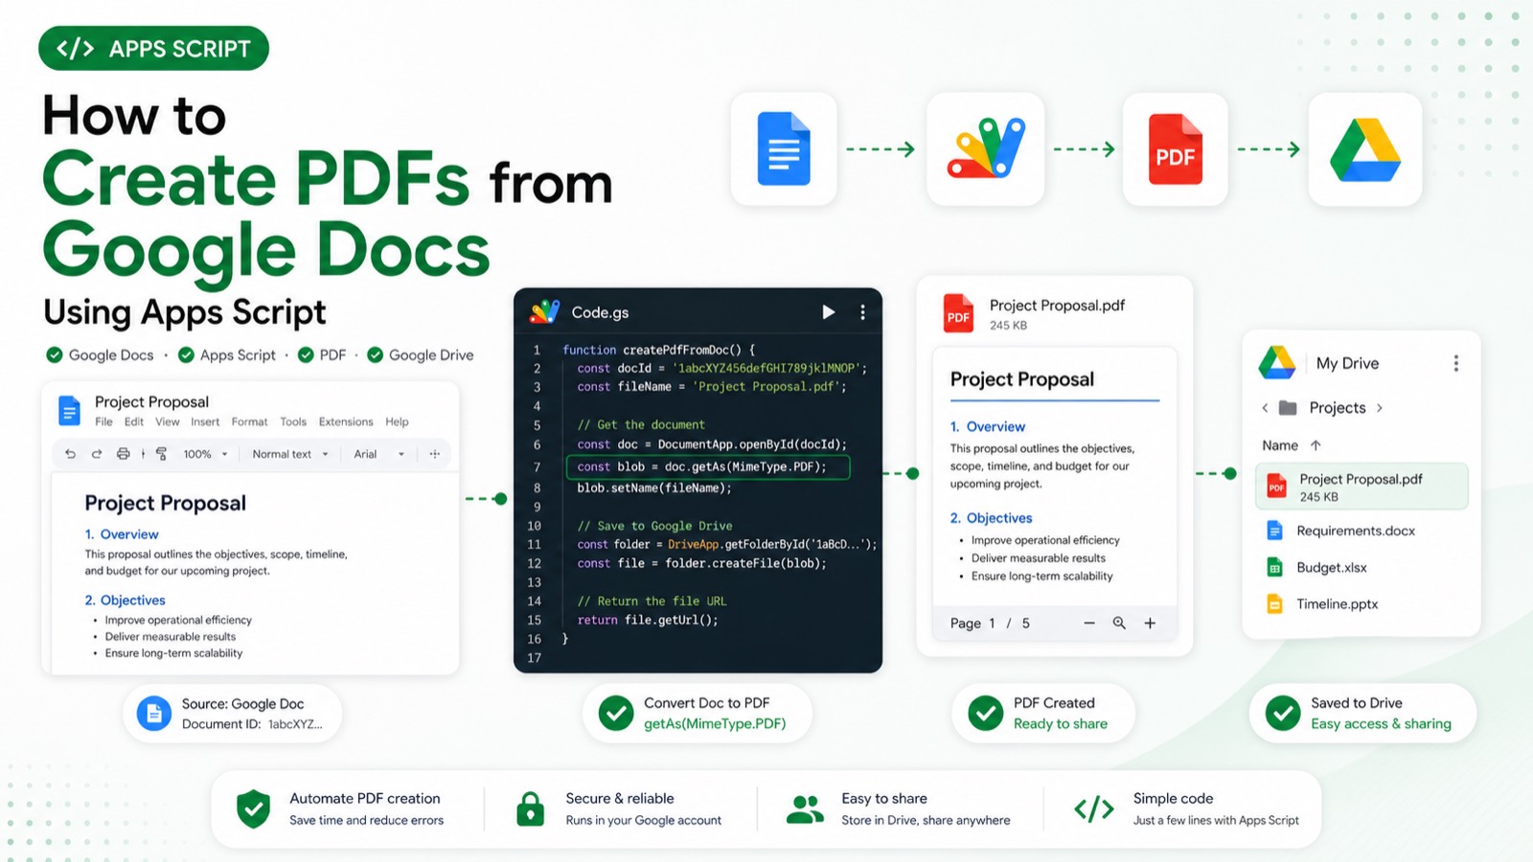Open the Format menu in Docs
Image resolution: width=1533 pixels, height=862 pixels.
coord(249,421)
